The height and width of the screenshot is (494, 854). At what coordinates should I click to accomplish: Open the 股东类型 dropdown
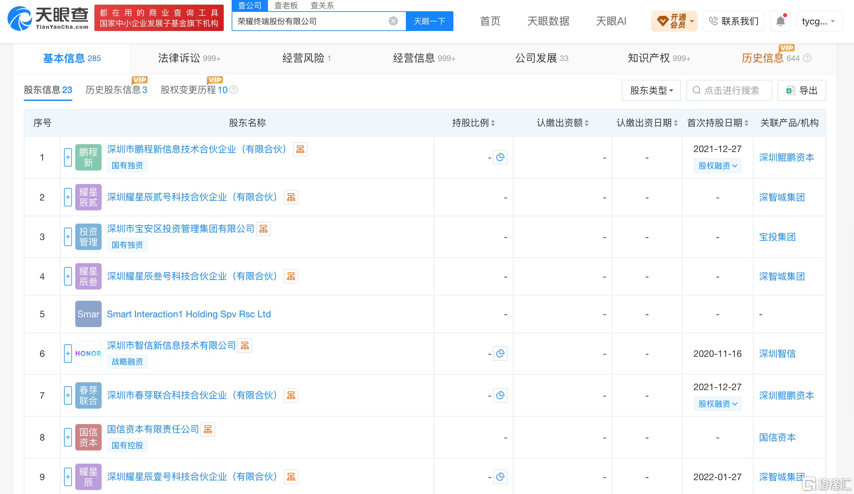[651, 90]
